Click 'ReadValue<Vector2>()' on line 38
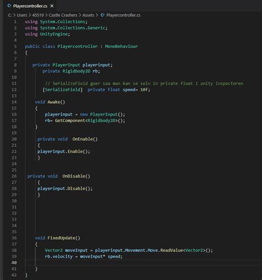The height and width of the screenshot is (280, 262). (185, 250)
